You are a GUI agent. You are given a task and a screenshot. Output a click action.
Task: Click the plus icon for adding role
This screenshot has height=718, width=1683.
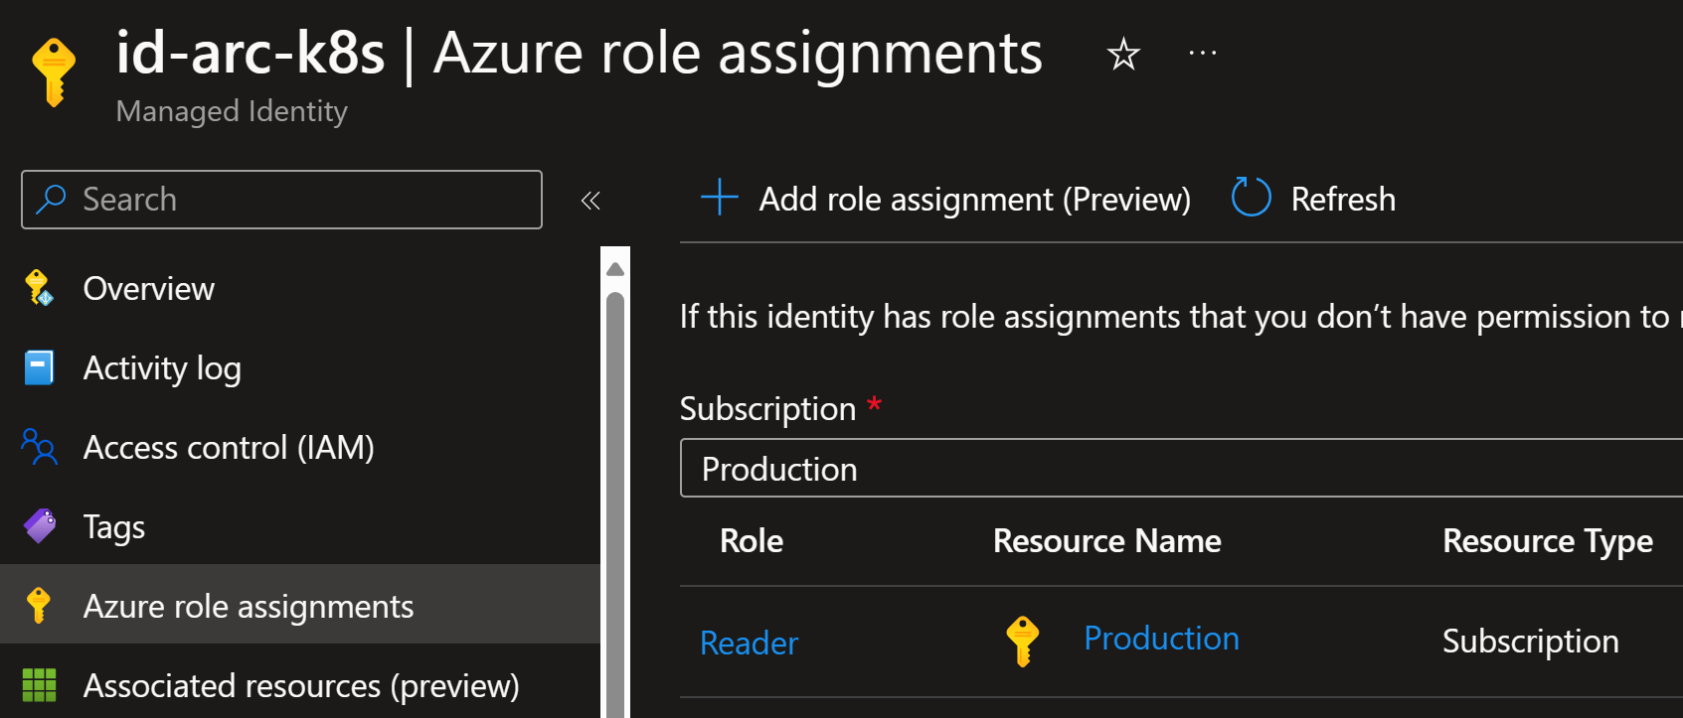pos(720,198)
